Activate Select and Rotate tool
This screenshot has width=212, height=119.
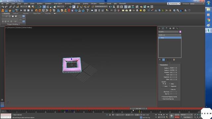[48, 7]
